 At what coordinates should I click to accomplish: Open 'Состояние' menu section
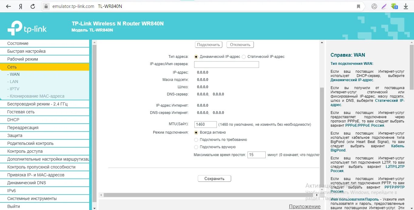(45, 43)
